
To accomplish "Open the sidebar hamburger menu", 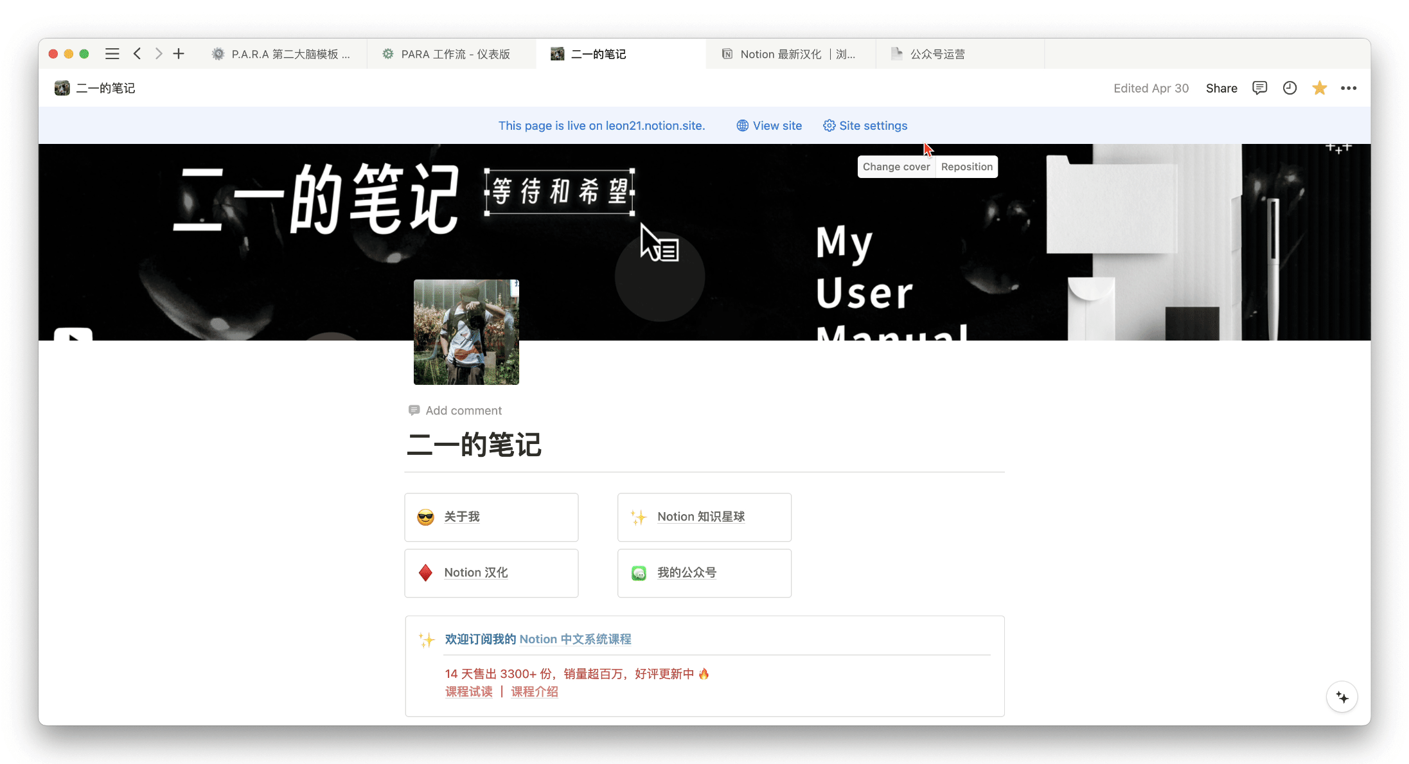I will [112, 54].
